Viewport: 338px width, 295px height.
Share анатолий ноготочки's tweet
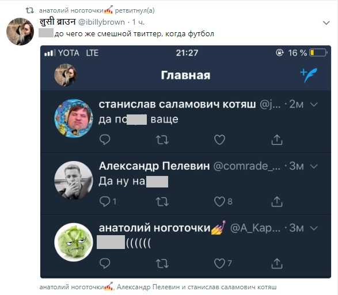click(277, 263)
